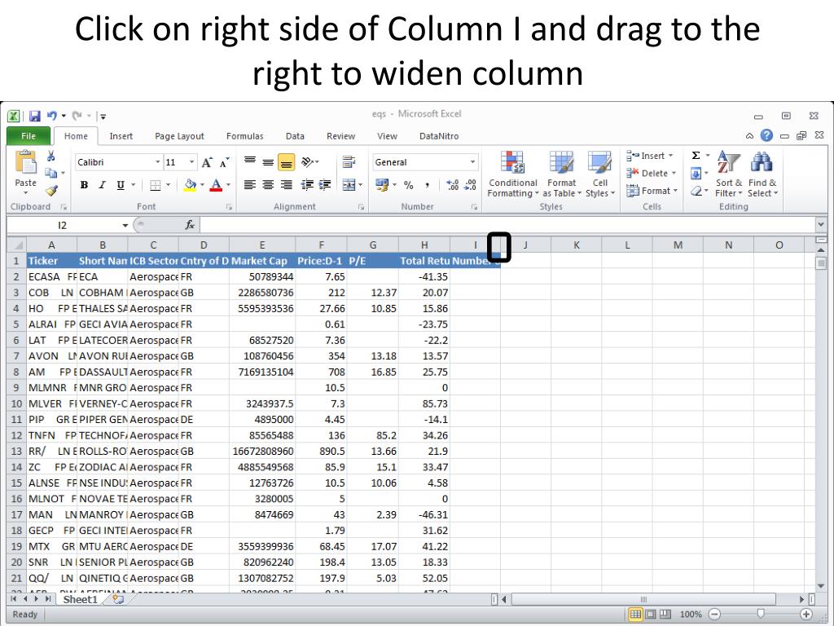The image size is (834, 626).
Task: Click the Increase Indent icon
Action: (x=325, y=185)
